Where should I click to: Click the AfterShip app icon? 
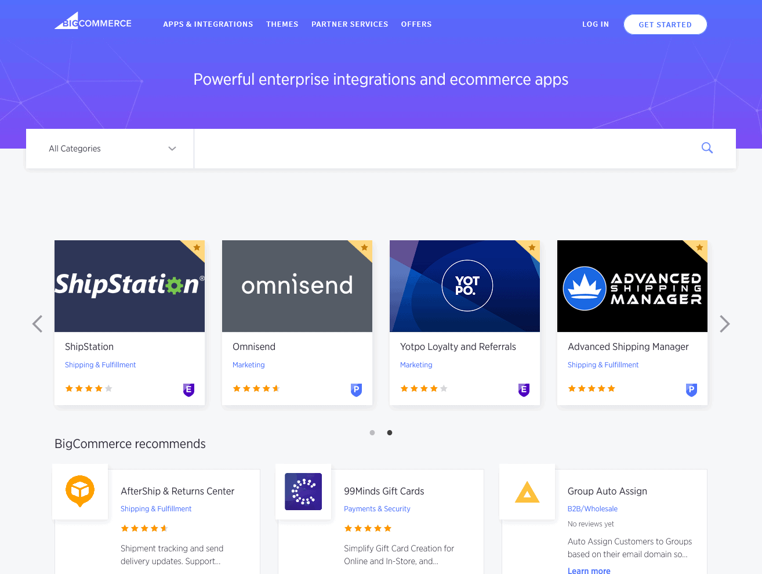click(x=80, y=491)
